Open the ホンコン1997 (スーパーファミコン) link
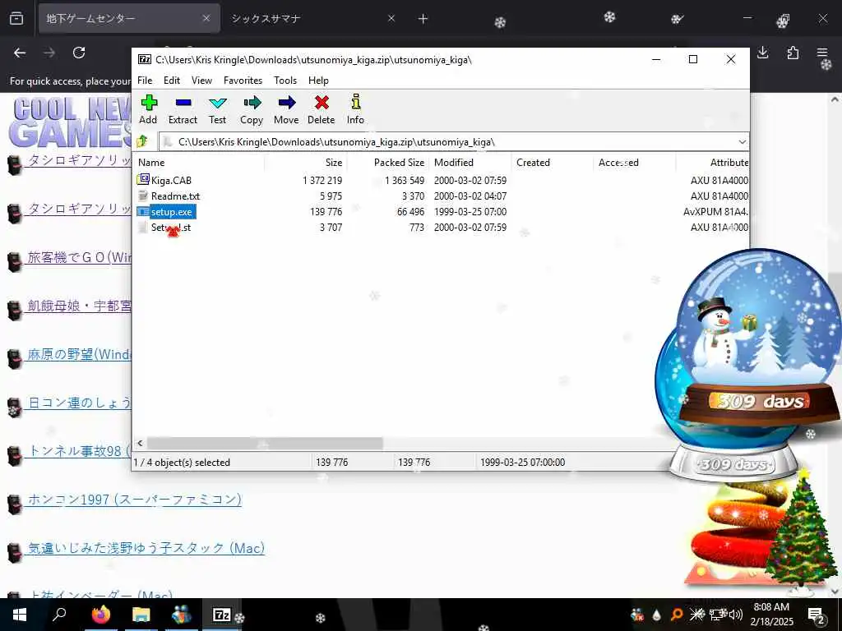The image size is (842, 631). pyautogui.click(x=135, y=500)
